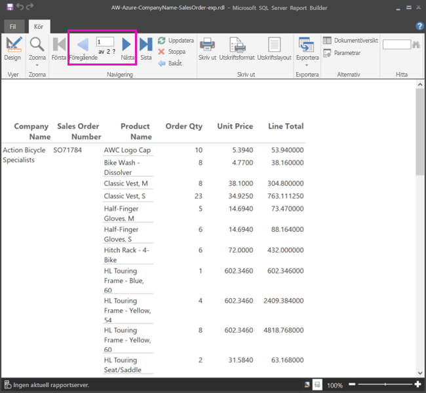The image size is (426, 393).
Task: Click the scrollbar up arrow
Action: pyautogui.click(x=420, y=84)
